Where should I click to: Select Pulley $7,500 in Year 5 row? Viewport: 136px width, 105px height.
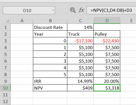tap(107, 74)
